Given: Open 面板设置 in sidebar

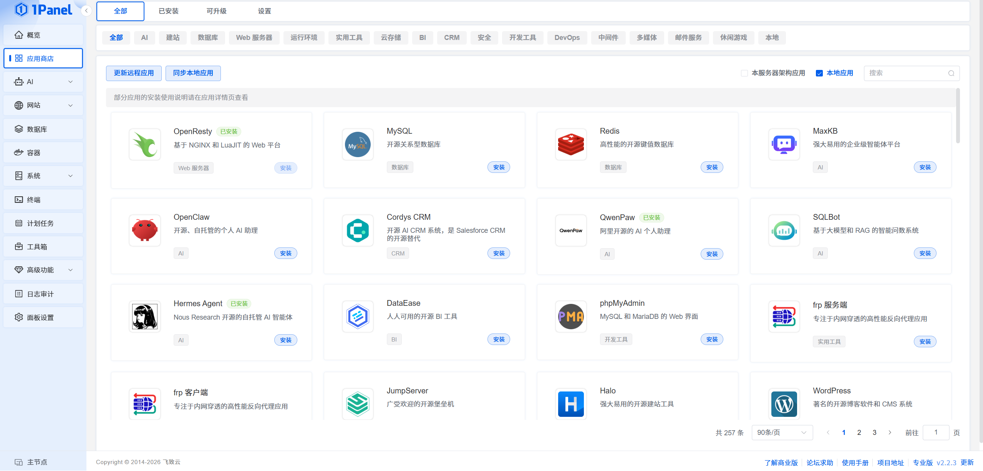Looking at the screenshot, I should (x=43, y=317).
